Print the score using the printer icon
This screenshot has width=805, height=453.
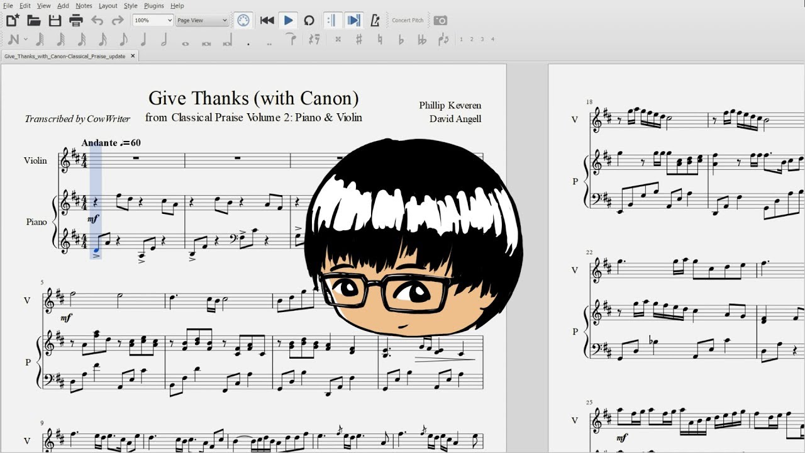[x=76, y=20]
